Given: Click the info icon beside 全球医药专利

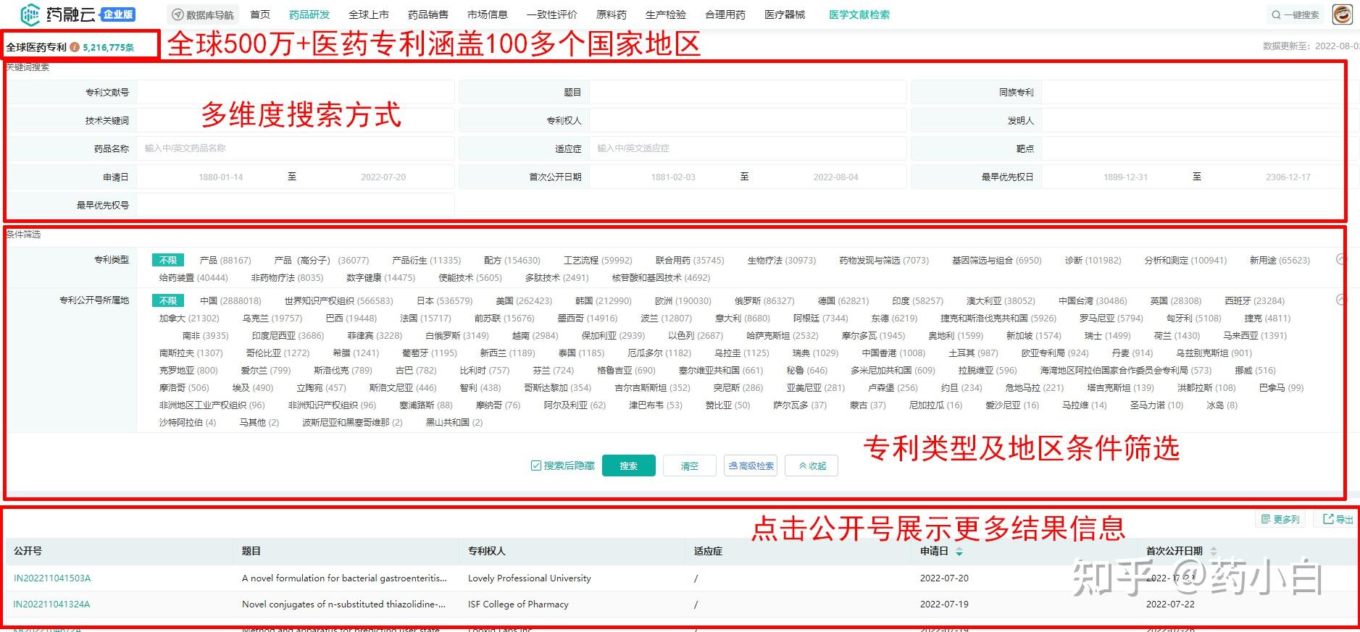Looking at the screenshot, I should pos(75,47).
